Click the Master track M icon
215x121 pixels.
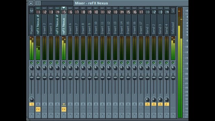point(32,11)
